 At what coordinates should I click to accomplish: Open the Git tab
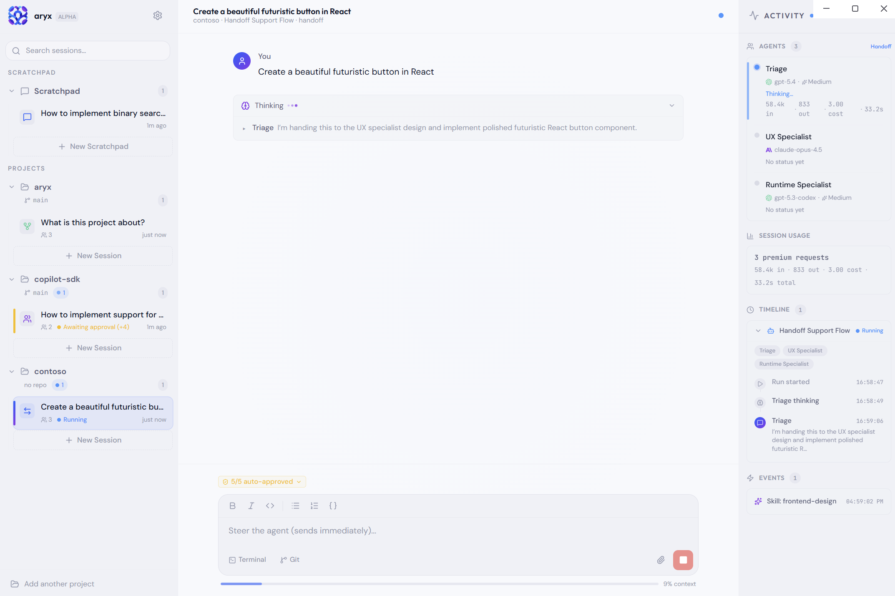pyautogui.click(x=290, y=560)
